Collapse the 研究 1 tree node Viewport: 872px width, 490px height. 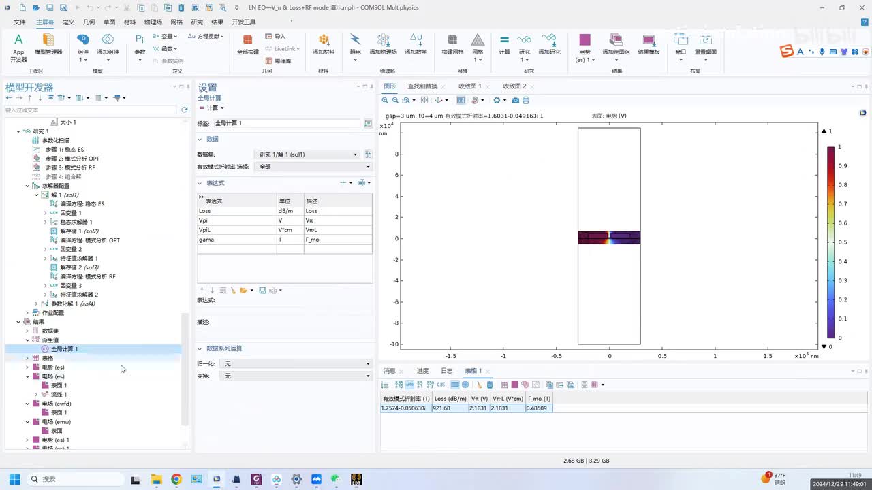pyautogui.click(x=19, y=131)
